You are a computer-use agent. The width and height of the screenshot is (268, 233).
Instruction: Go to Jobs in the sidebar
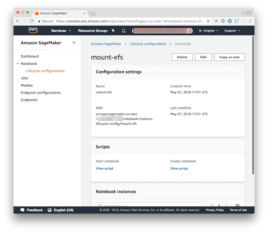24,78
